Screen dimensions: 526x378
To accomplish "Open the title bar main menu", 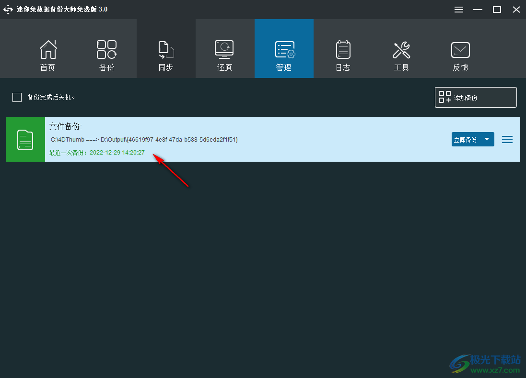I will 459,10.
